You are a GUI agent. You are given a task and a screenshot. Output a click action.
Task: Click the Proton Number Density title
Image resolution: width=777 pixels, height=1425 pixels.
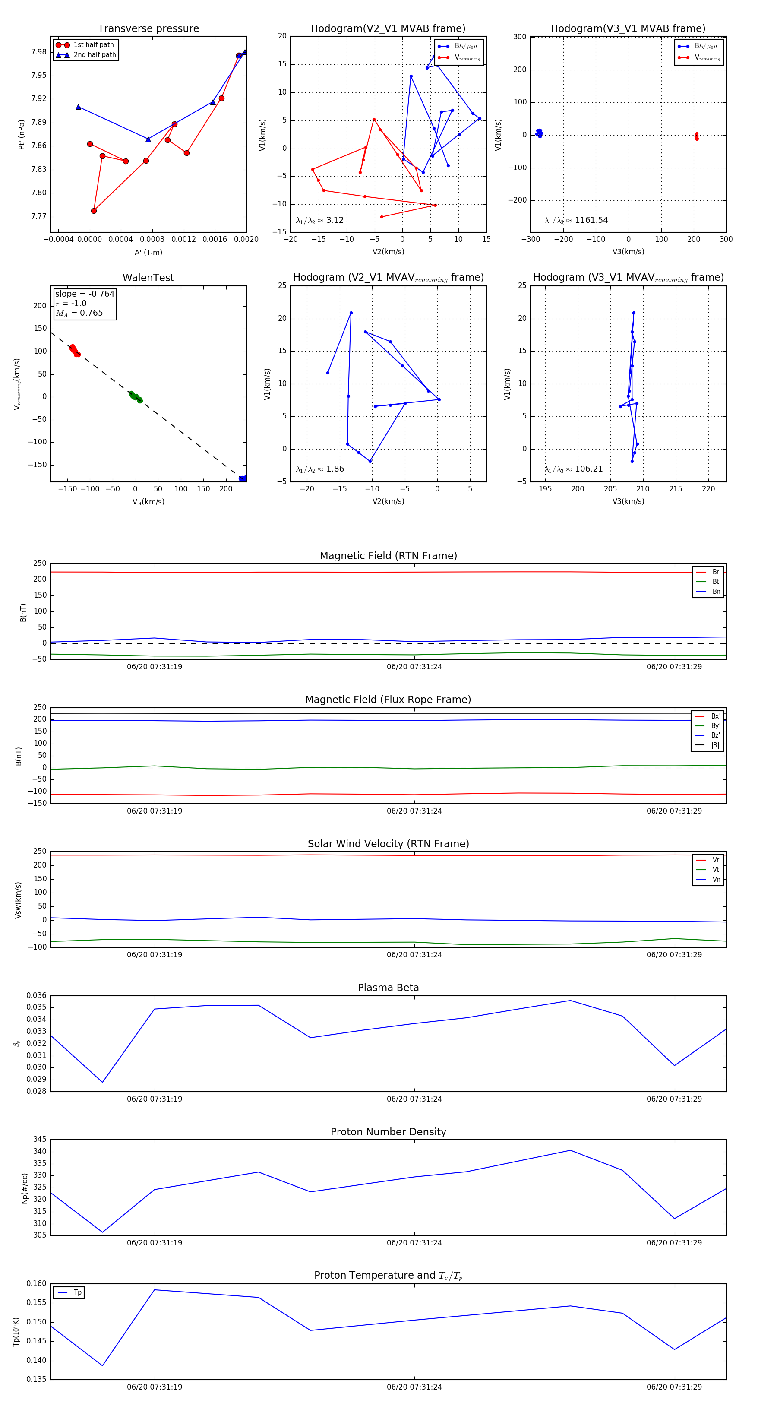tap(388, 1132)
